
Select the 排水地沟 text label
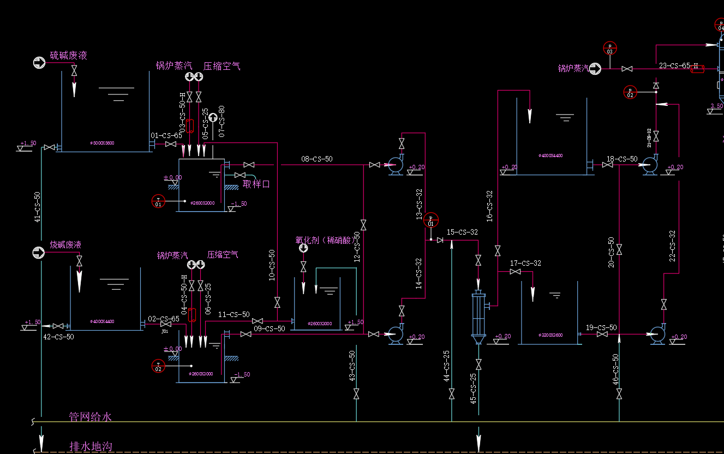tap(91, 446)
